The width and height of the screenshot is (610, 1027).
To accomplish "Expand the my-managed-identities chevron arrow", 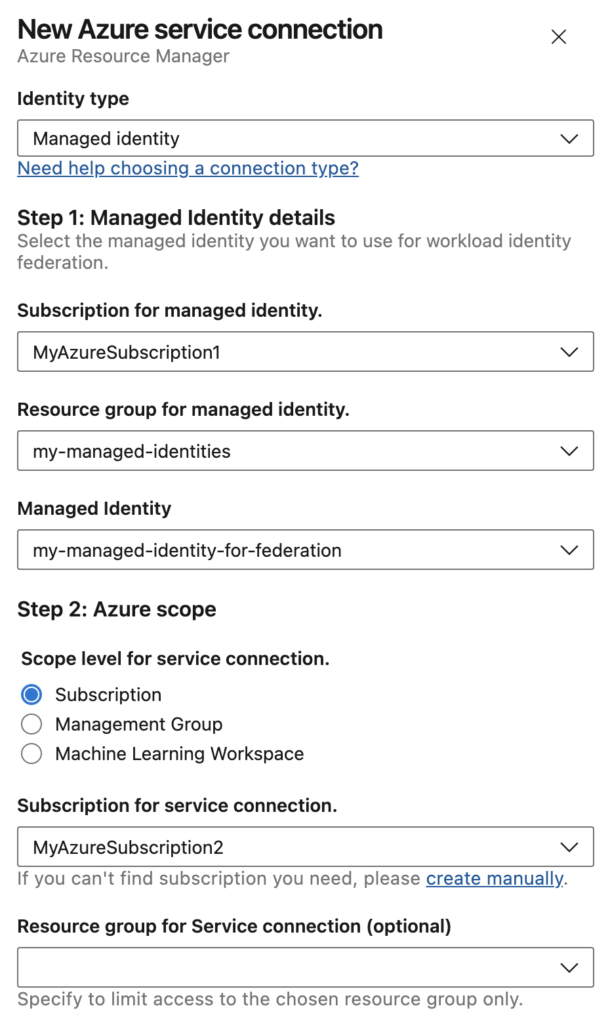I will coord(569,451).
